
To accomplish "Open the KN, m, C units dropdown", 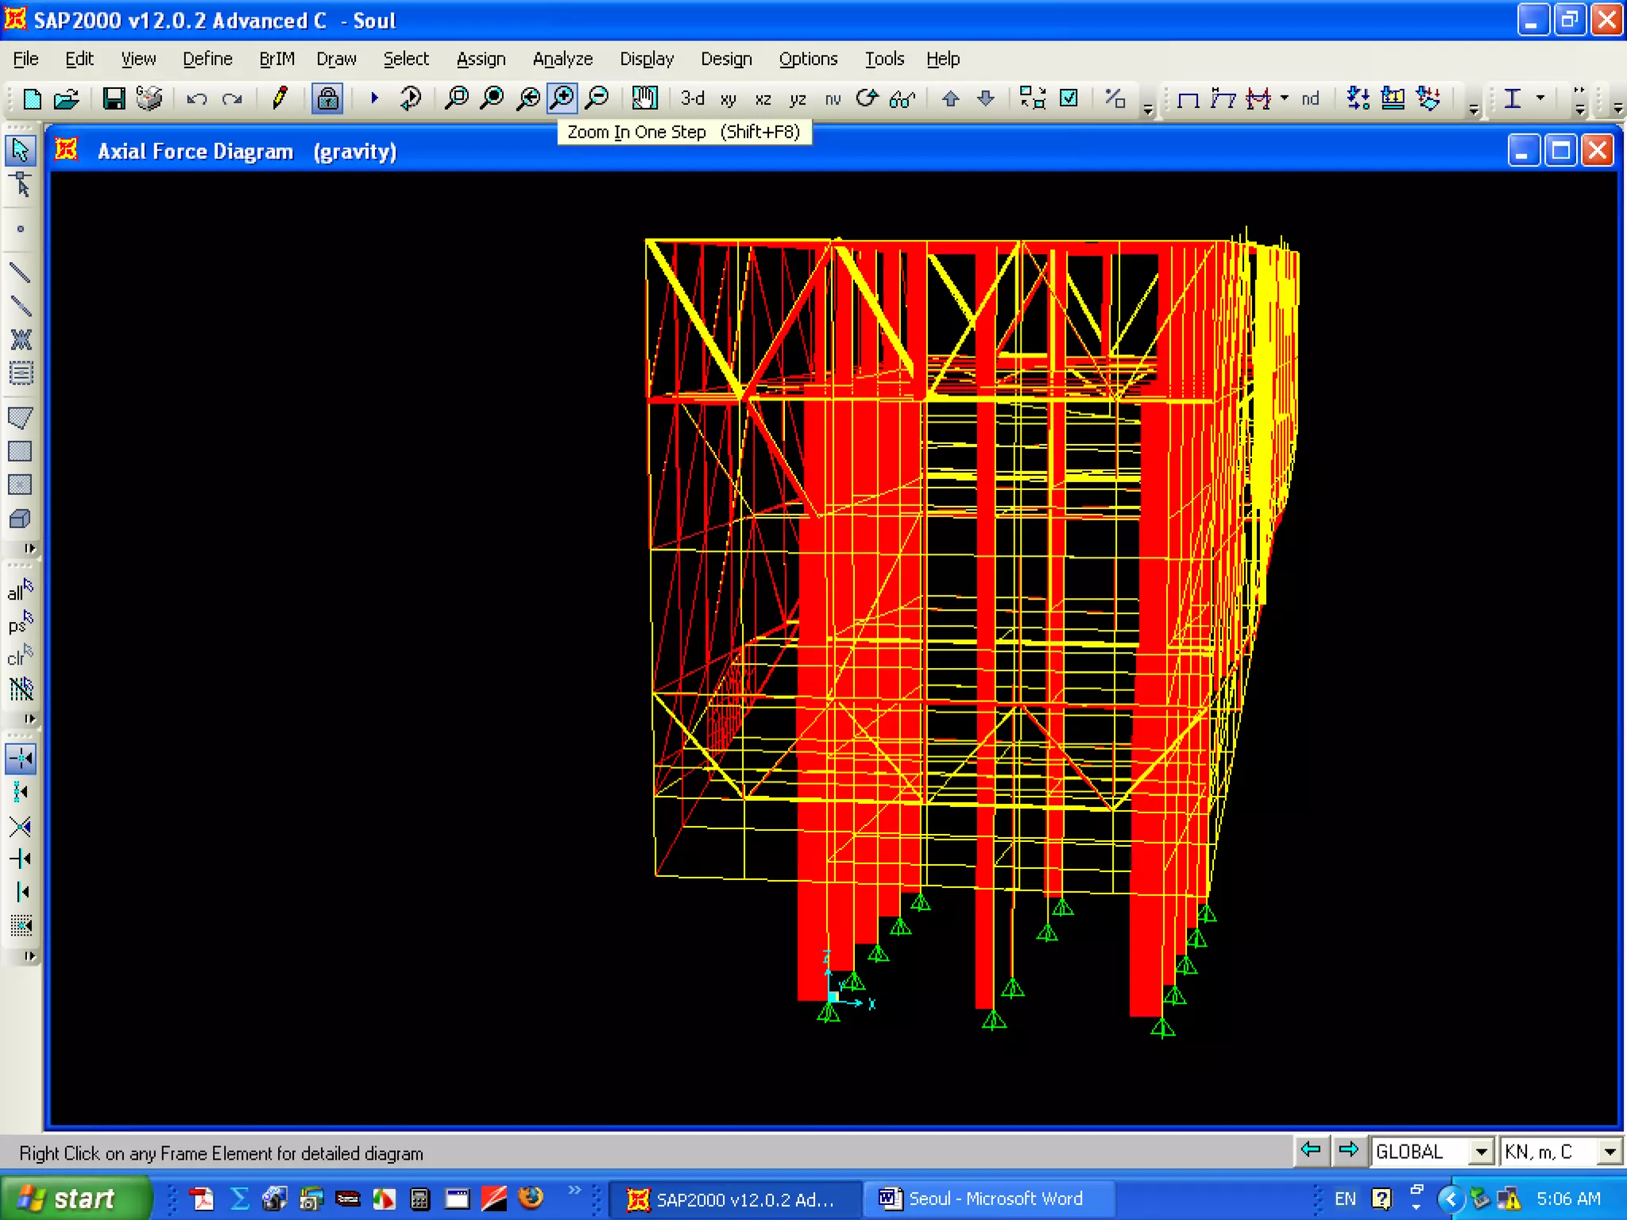I will click(x=1610, y=1152).
